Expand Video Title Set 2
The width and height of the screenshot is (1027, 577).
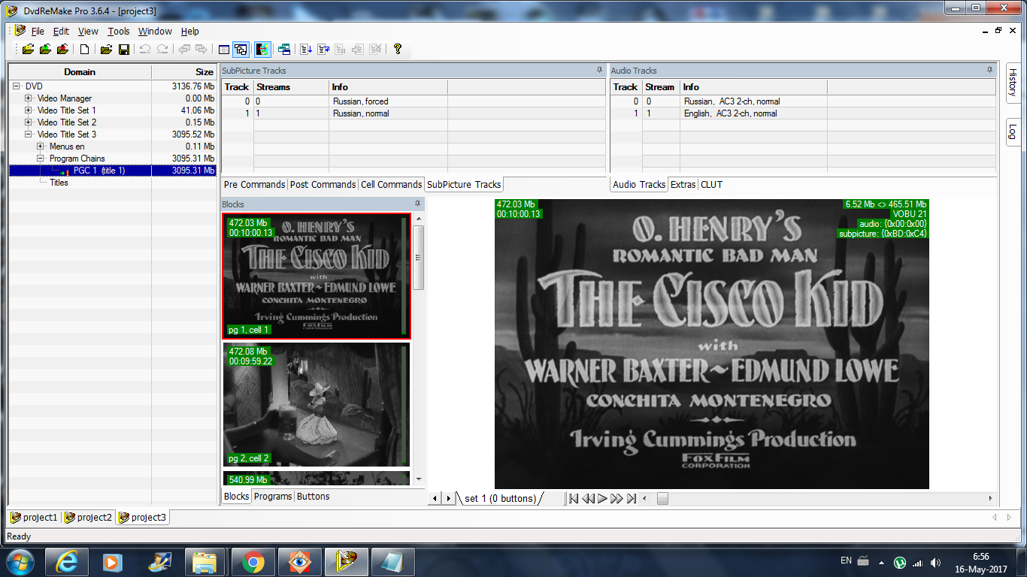[29, 122]
